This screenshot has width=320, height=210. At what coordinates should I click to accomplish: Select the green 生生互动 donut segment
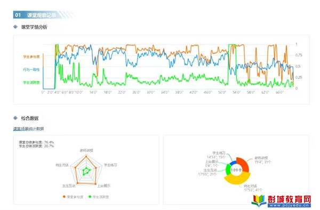point(228,169)
